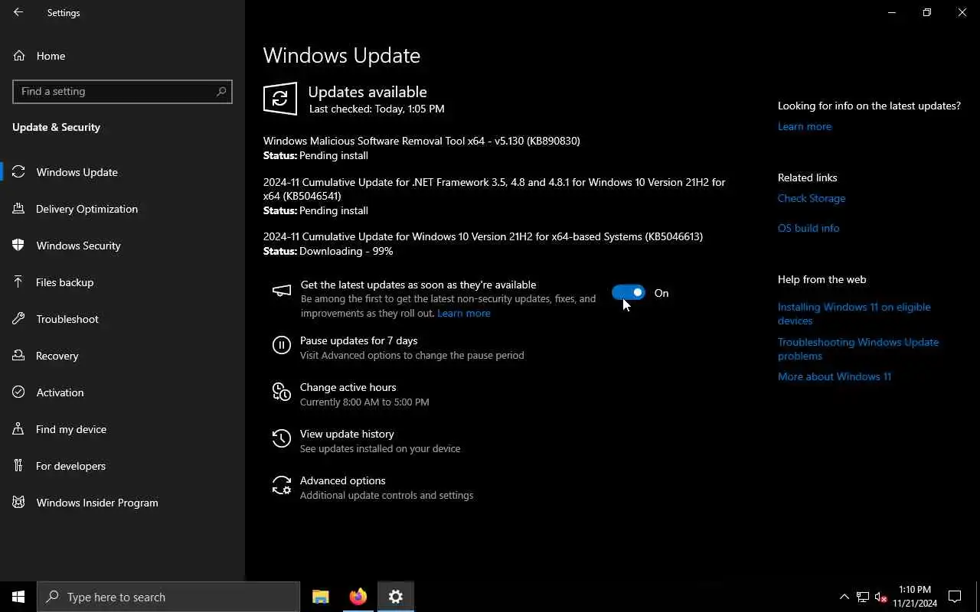
Task: Open Troubleshooting Windows Update problems link
Action: coord(858,349)
